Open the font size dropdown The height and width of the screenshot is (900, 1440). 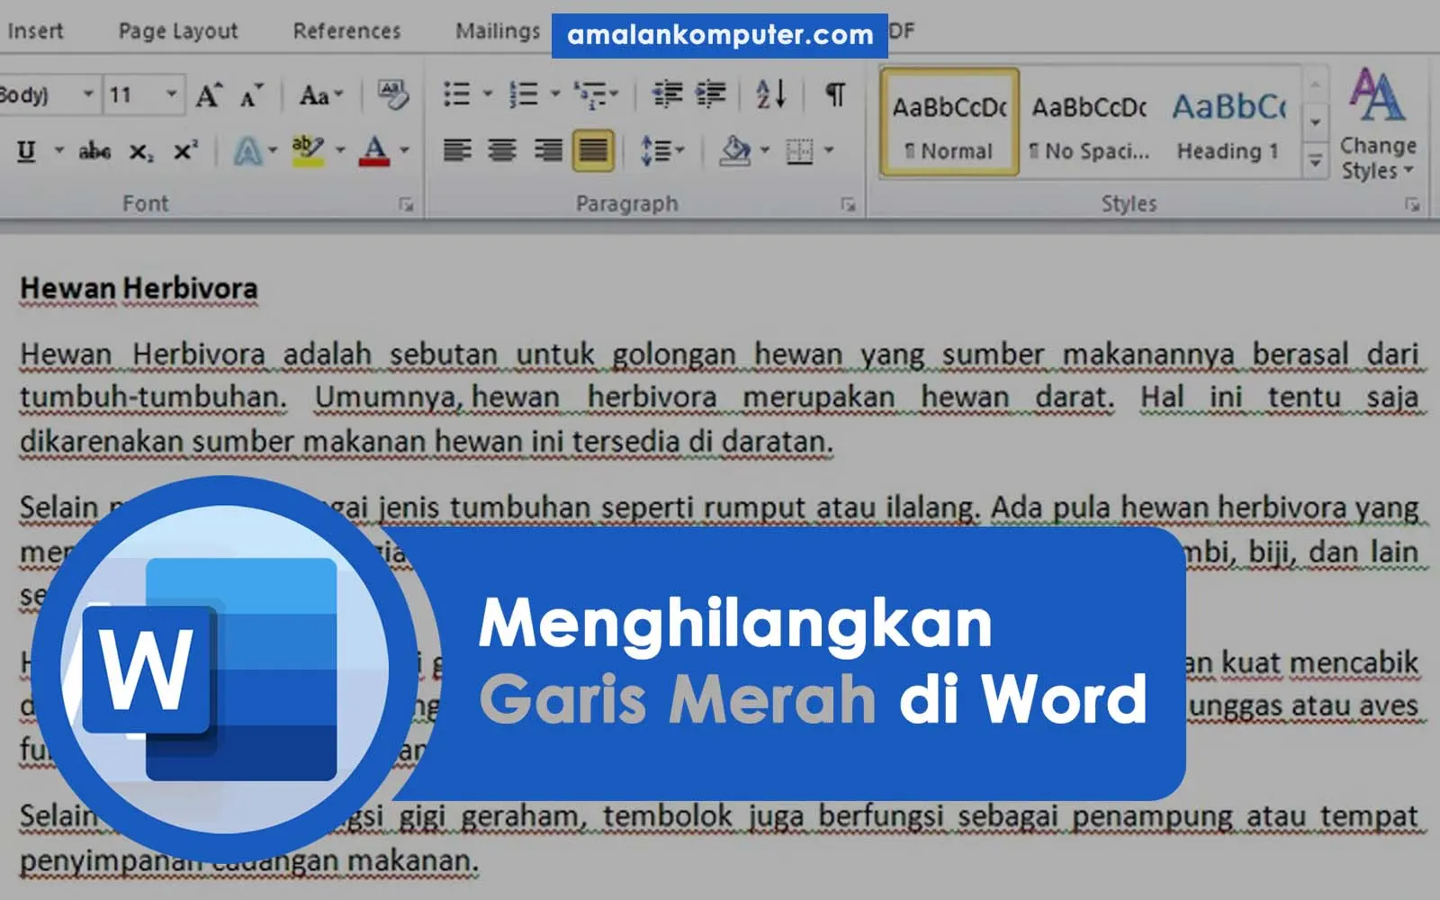[171, 94]
